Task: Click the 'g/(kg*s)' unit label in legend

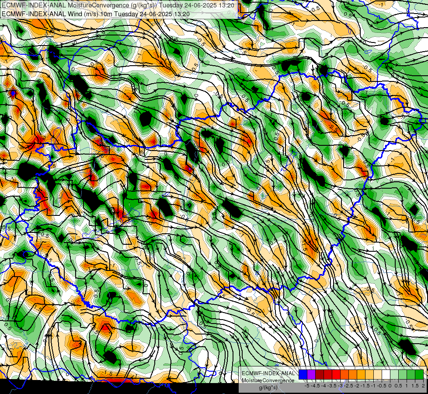Action: 268,387
